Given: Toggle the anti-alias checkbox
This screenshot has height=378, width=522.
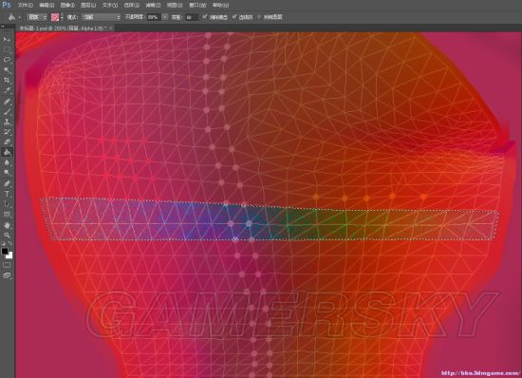Looking at the screenshot, I should tap(205, 17).
